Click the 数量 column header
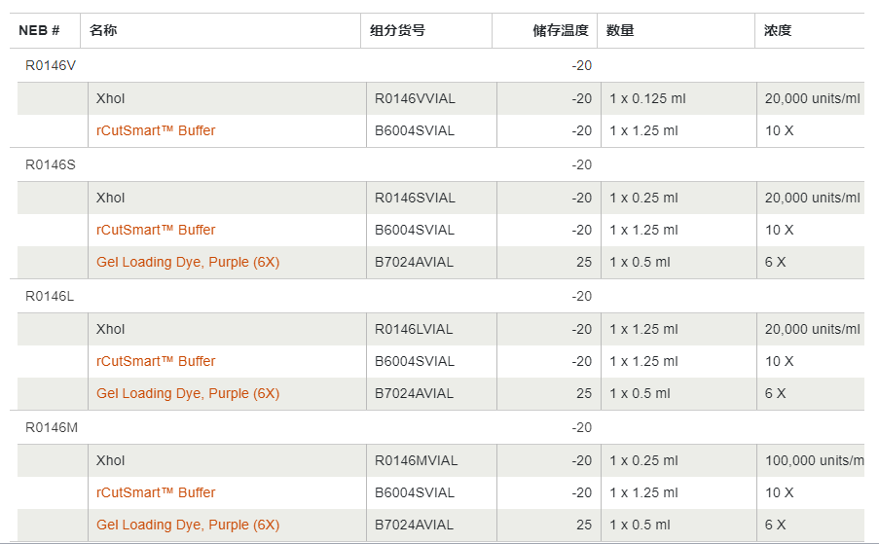Image resolution: width=879 pixels, height=544 pixels. 620,30
